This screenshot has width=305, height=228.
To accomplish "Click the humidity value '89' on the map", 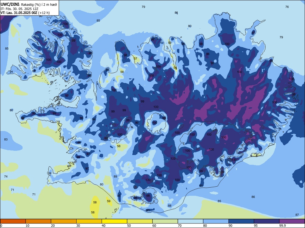I will click(115, 176).
